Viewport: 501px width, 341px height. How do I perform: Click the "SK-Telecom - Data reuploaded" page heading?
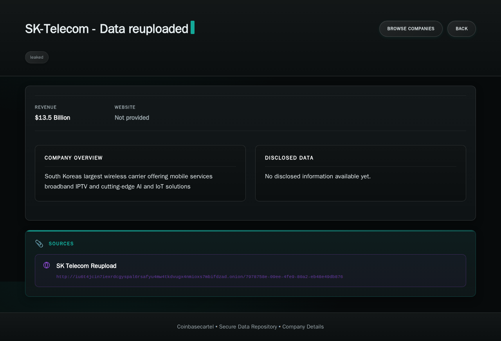[106, 29]
